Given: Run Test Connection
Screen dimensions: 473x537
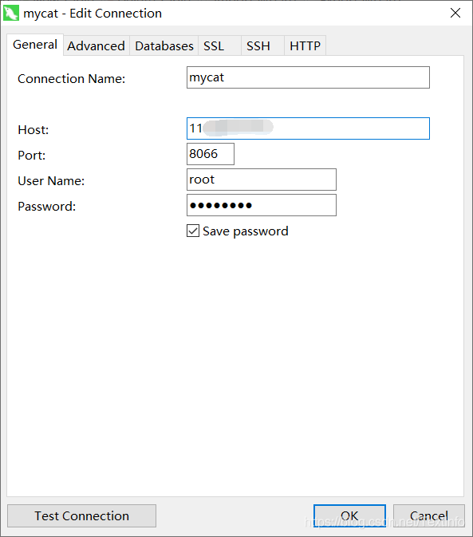Looking at the screenshot, I should point(82,515).
